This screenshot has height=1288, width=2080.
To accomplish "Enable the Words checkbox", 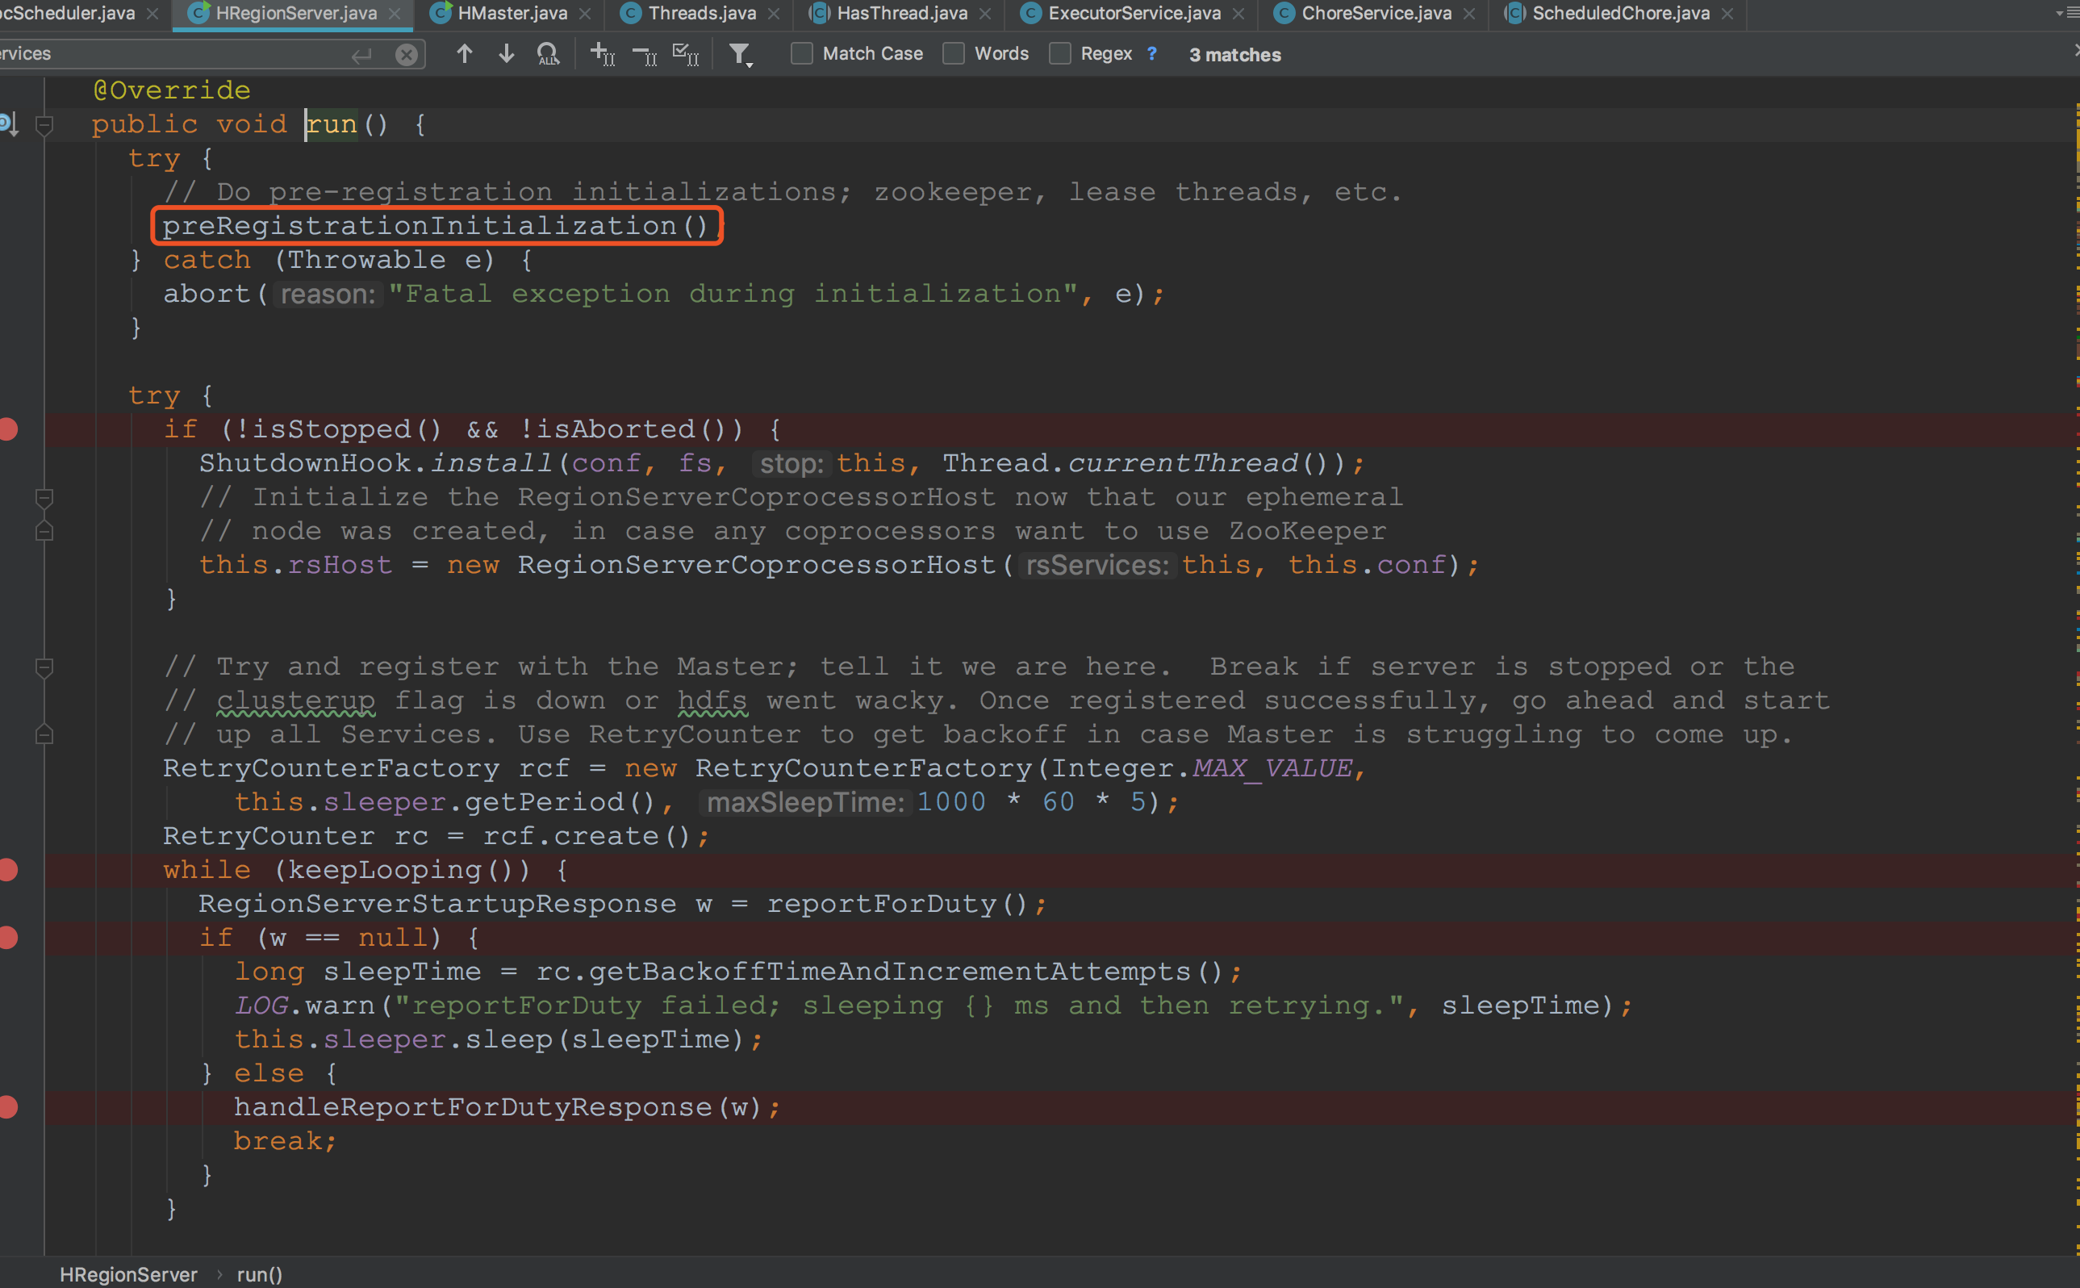I will (x=954, y=53).
